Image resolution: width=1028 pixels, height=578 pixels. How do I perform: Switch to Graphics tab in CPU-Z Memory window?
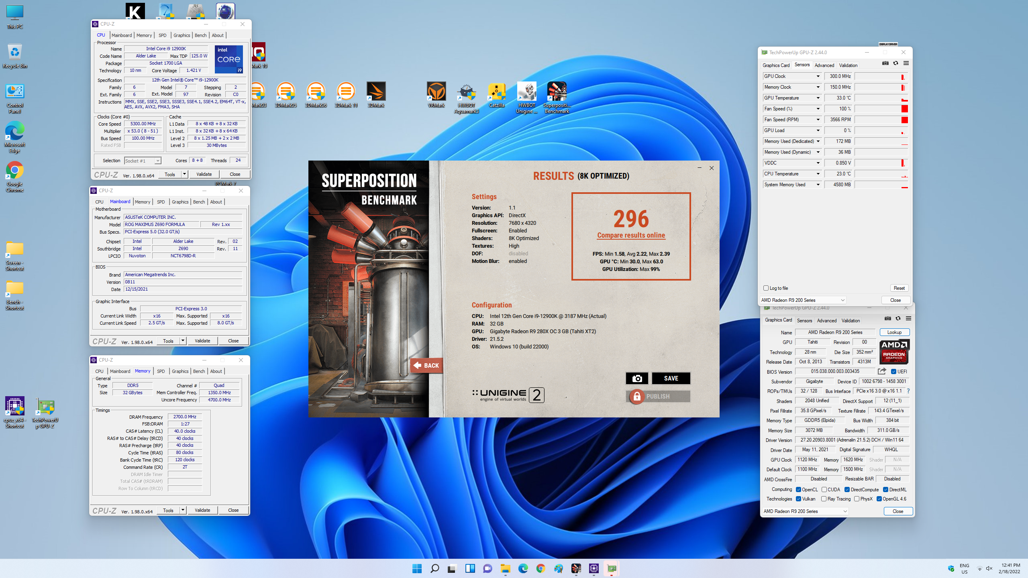click(180, 371)
